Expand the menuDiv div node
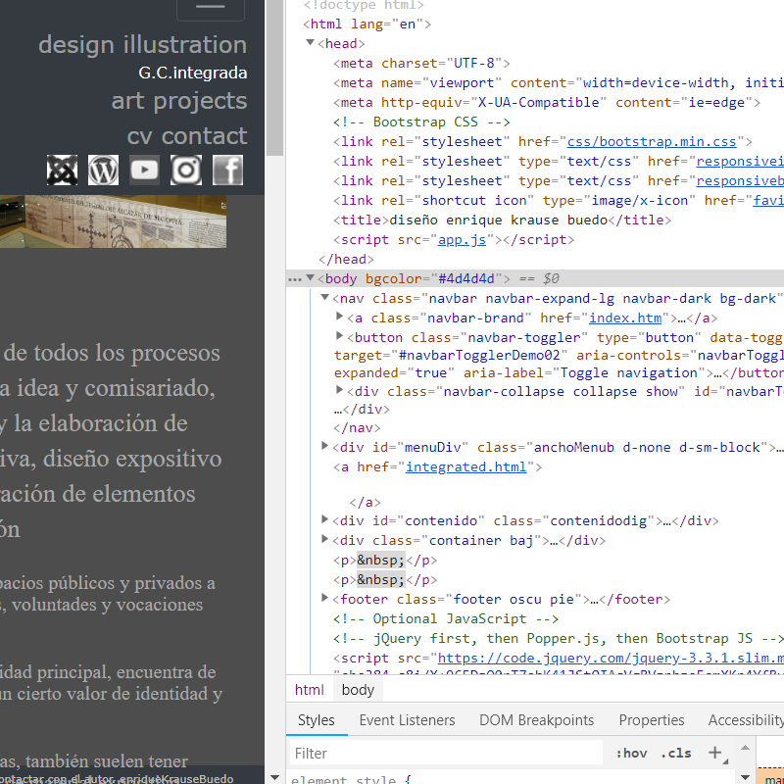 (x=324, y=446)
